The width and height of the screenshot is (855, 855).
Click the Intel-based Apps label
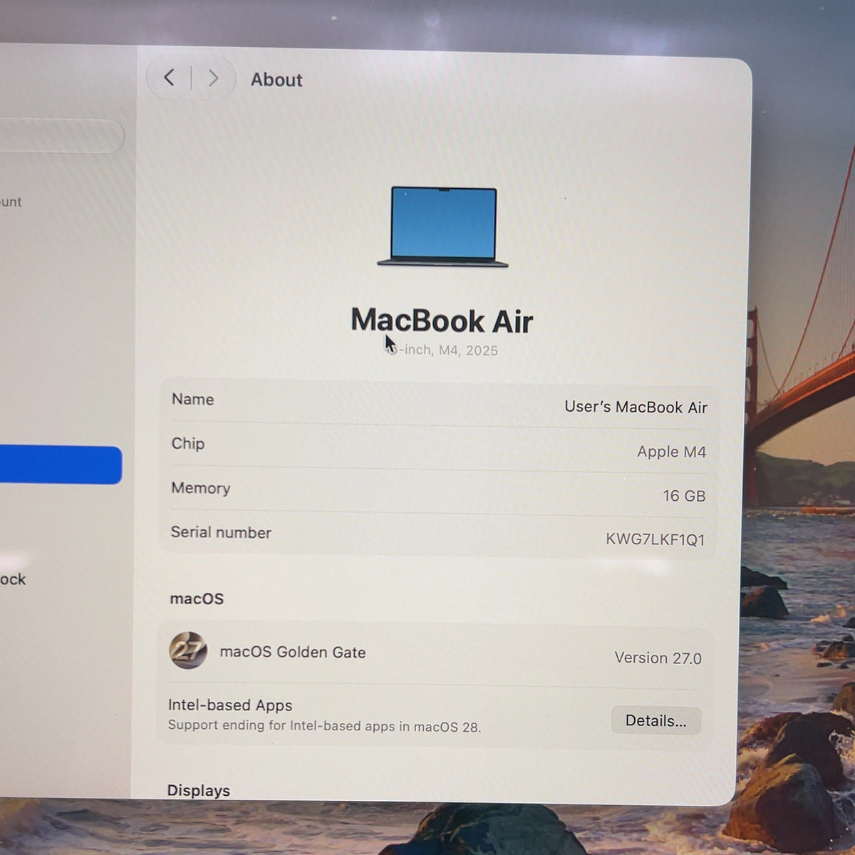[x=230, y=705]
